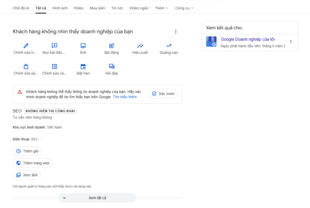Screen dimensions: 310x208
Task: Open Đặt hẹn calendar icon
Action: 83,67
